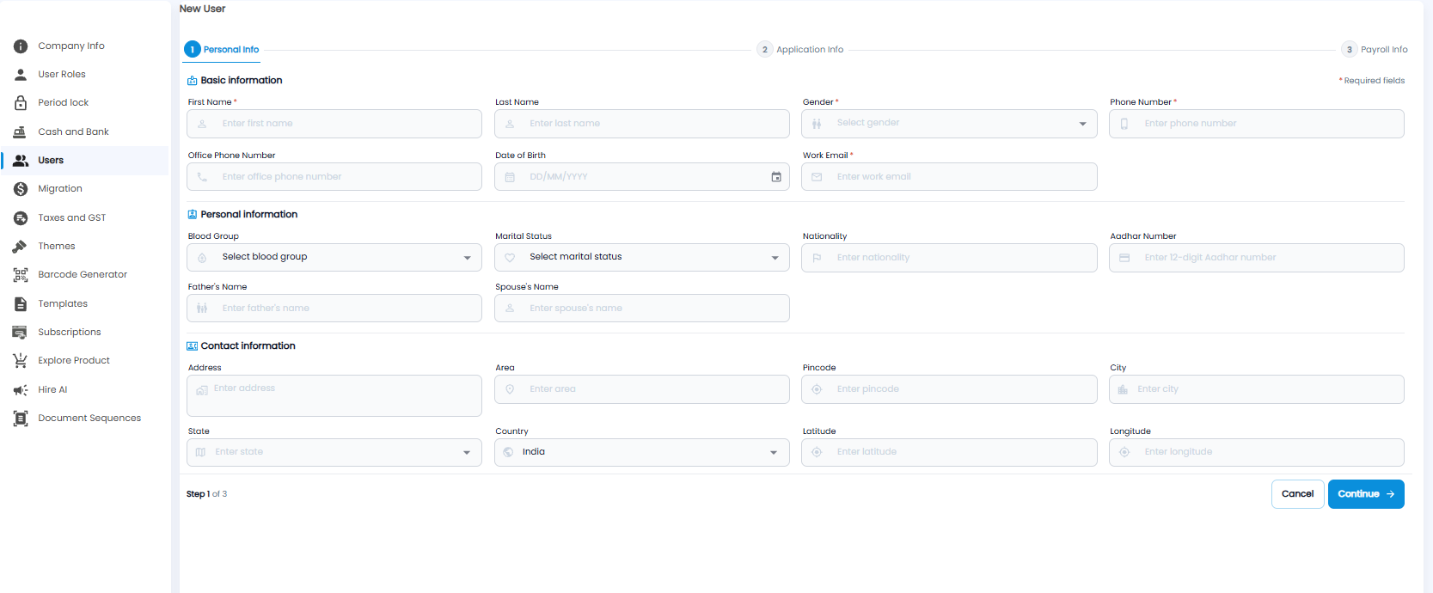Image resolution: width=1433 pixels, height=593 pixels.
Task: Click the envelope icon in Work Email field
Action: point(818,177)
